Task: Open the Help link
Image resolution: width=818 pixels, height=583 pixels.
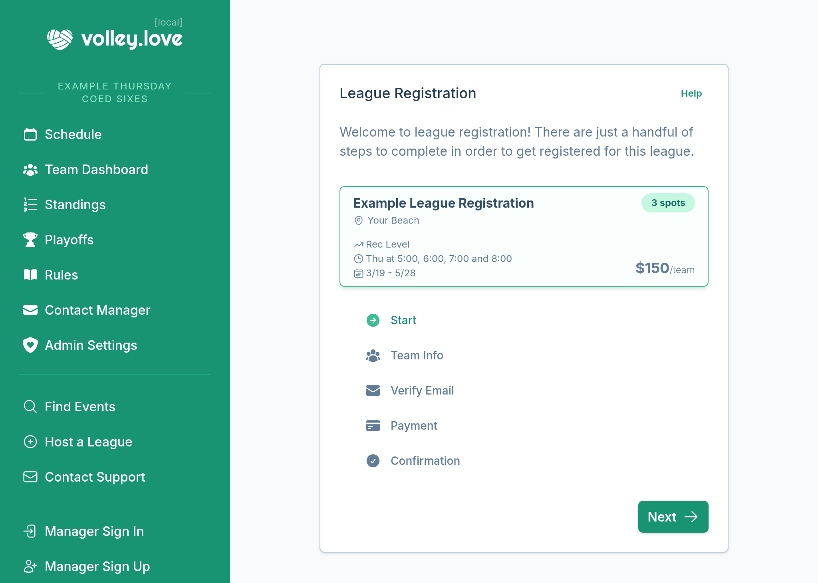Action: coord(691,93)
